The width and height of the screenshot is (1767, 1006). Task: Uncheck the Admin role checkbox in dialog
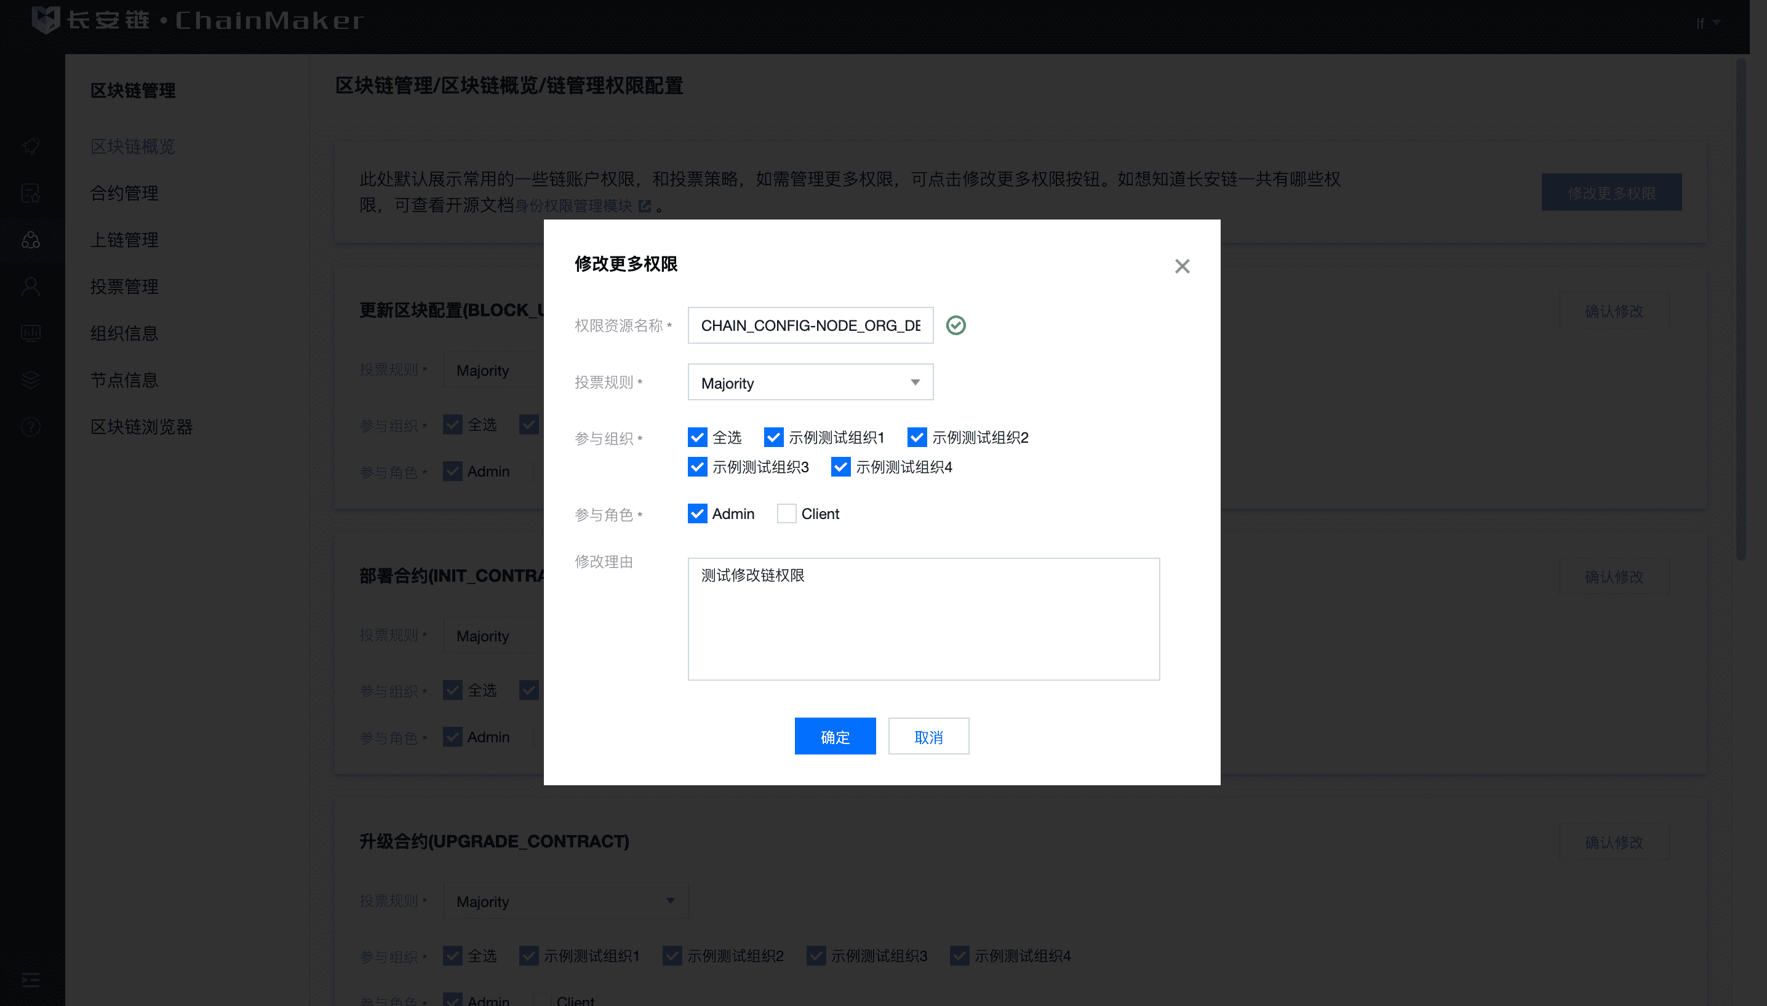[x=697, y=513]
